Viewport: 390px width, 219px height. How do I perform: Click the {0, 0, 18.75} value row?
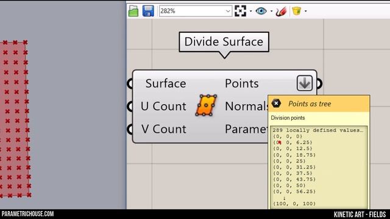click(x=294, y=155)
